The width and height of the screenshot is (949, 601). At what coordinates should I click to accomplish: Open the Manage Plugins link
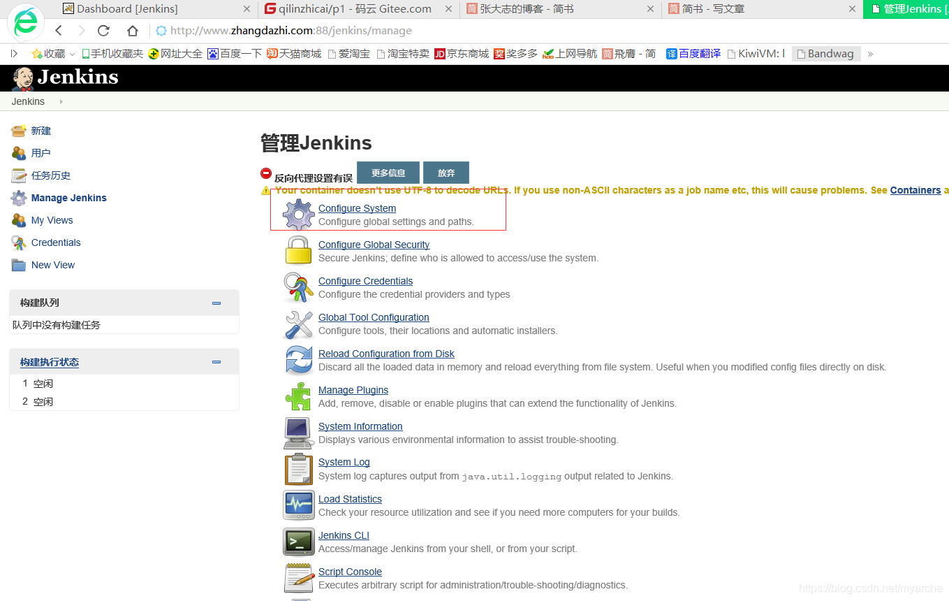(353, 390)
